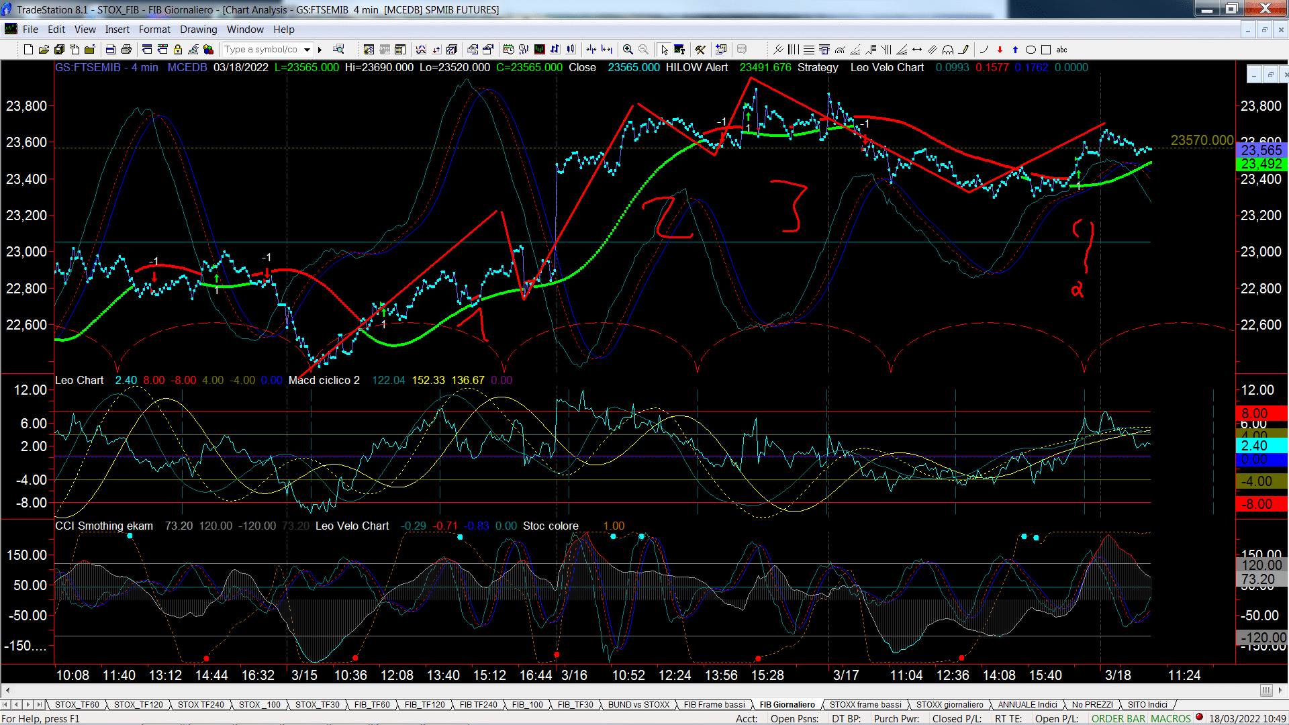Viewport: 1289px width, 725px height.
Task: Click the Stoc colore label
Action: [x=551, y=526]
